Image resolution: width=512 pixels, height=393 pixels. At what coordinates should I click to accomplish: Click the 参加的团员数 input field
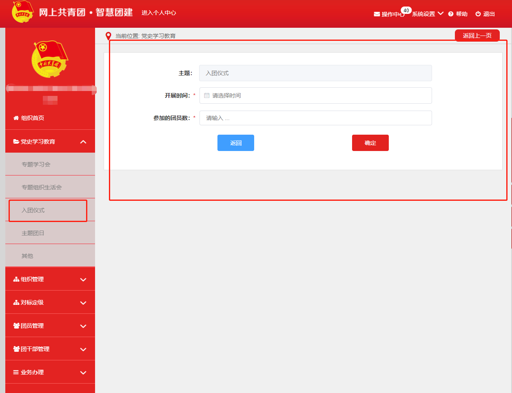point(315,118)
